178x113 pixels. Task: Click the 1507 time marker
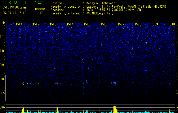(x=121, y=24)
